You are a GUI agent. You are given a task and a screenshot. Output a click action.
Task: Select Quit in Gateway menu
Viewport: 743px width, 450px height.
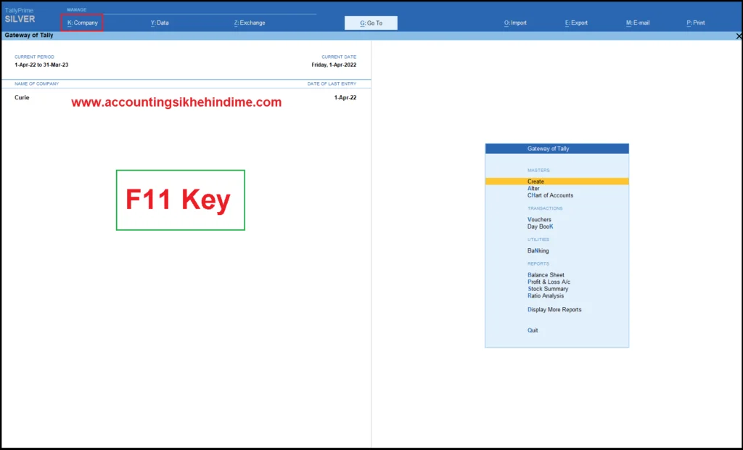pos(533,330)
